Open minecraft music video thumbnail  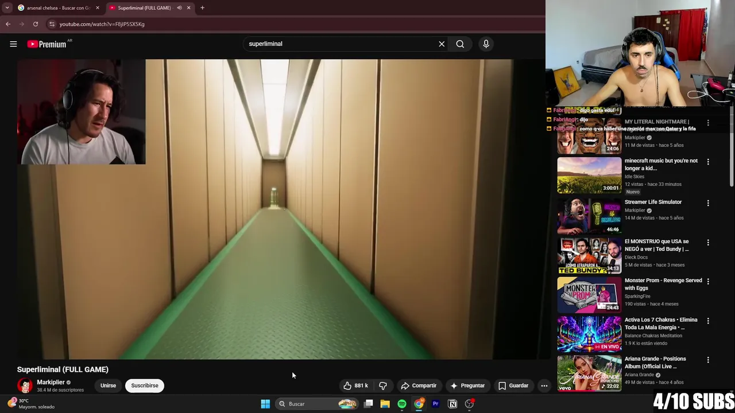pos(589,175)
